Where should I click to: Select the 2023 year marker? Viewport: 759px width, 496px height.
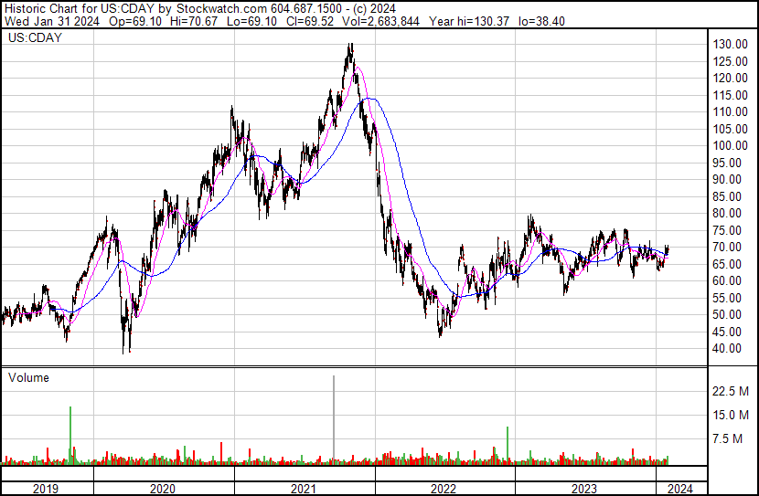[583, 489]
